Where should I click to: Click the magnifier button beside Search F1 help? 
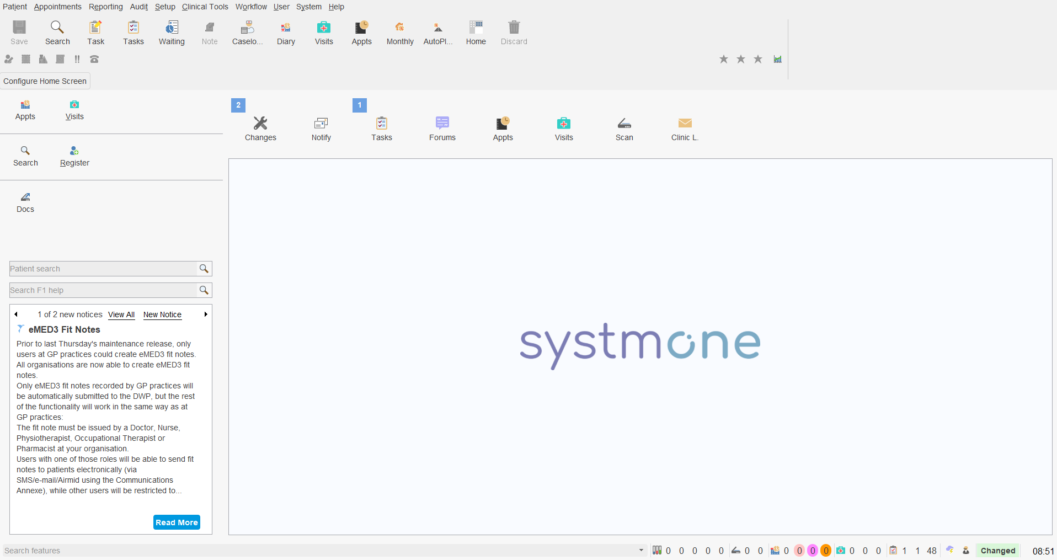204,290
